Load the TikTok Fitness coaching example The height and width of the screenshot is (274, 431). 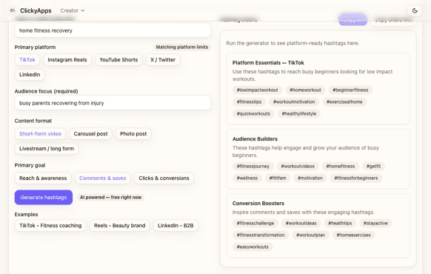50,225
